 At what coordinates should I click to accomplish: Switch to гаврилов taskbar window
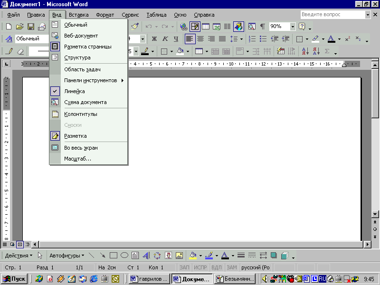click(149, 279)
